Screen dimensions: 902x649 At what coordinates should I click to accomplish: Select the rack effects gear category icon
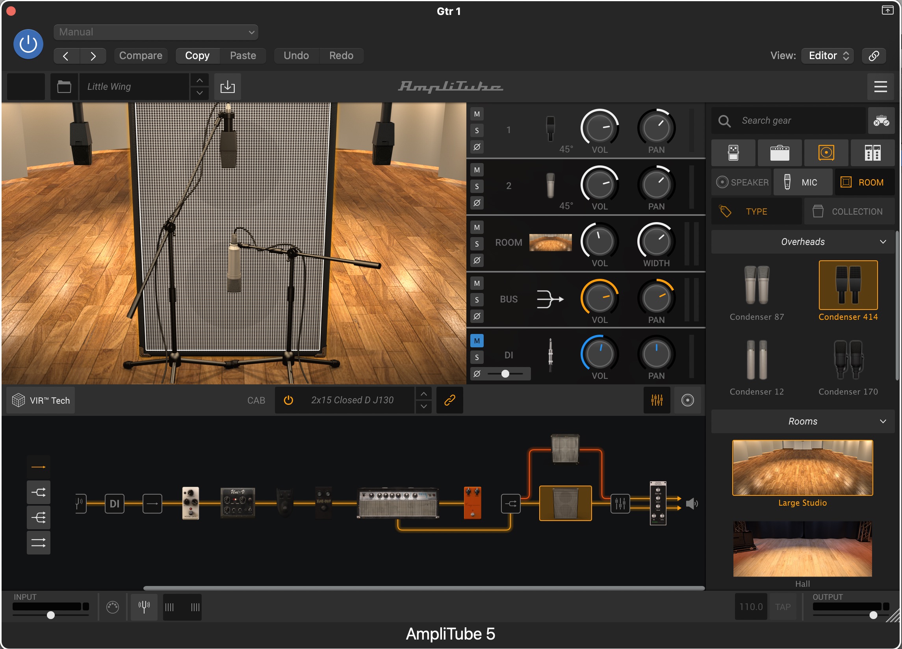click(873, 153)
